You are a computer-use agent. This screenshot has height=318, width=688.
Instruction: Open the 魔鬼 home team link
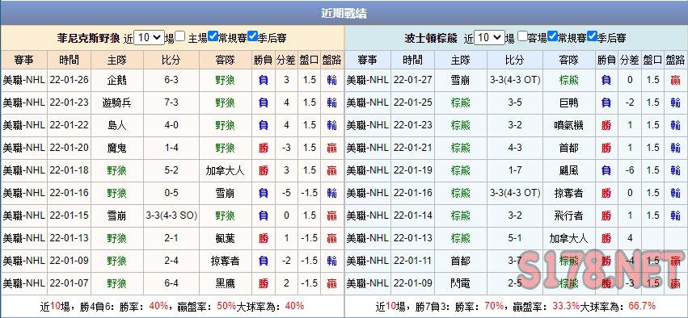tap(116, 148)
